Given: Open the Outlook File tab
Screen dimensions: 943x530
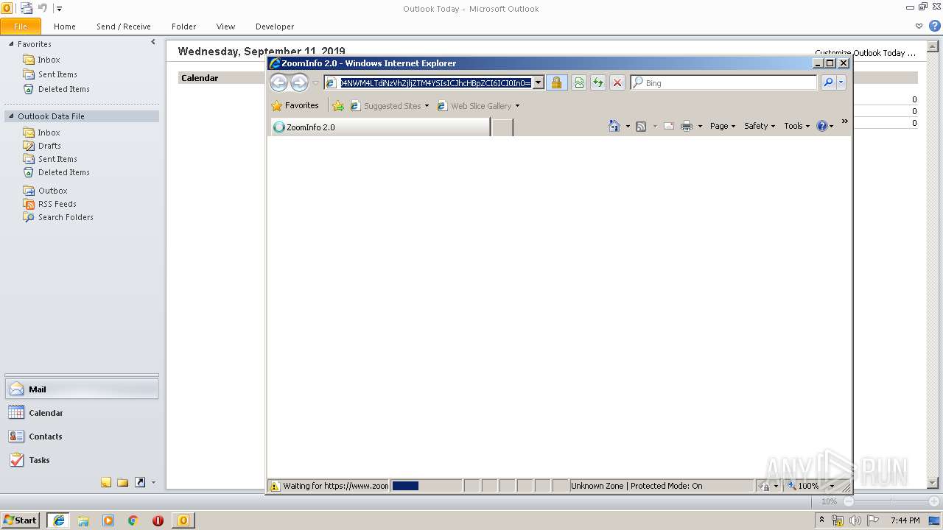Looking at the screenshot, I should pyautogui.click(x=21, y=26).
